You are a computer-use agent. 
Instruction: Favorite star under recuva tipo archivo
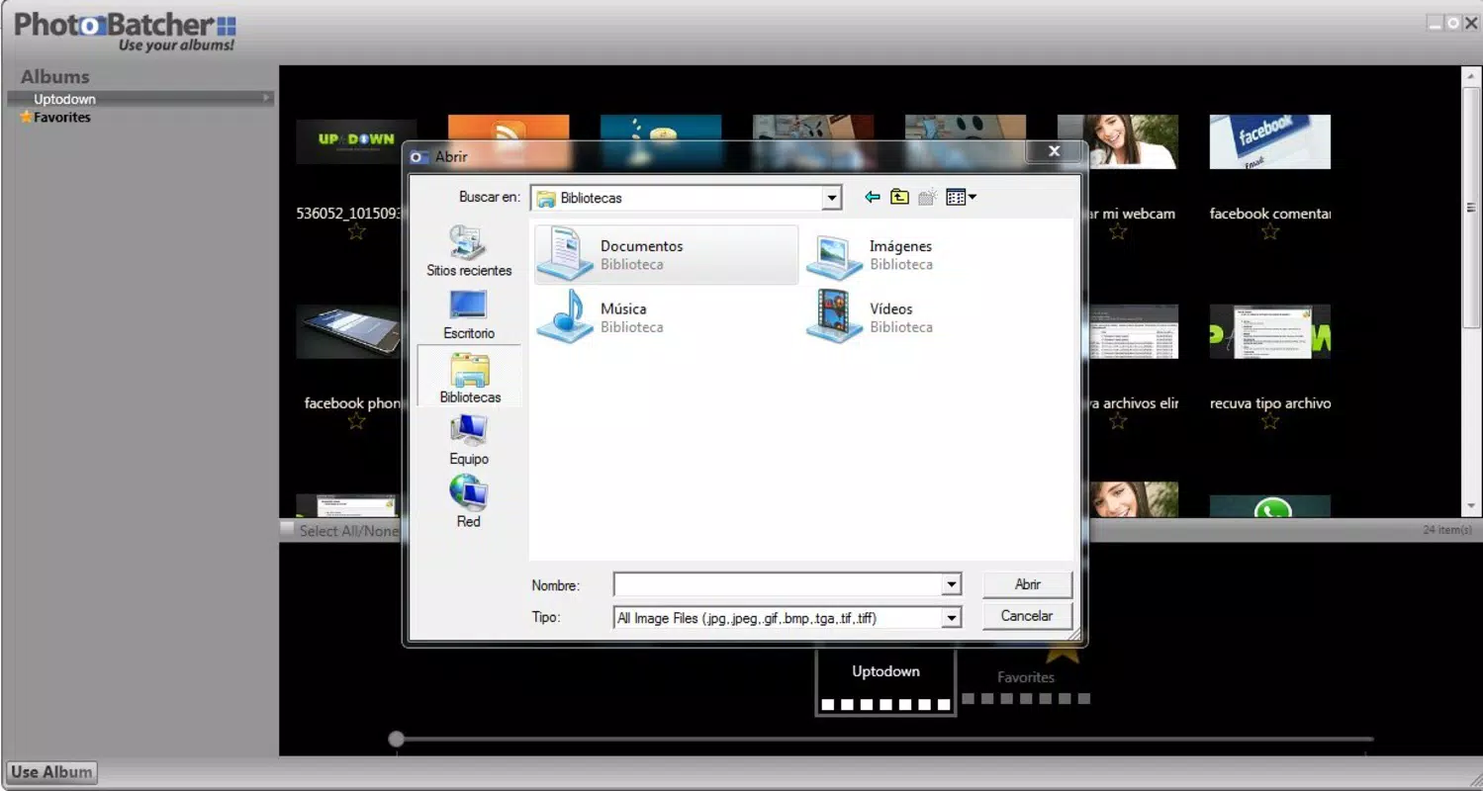(x=1270, y=421)
